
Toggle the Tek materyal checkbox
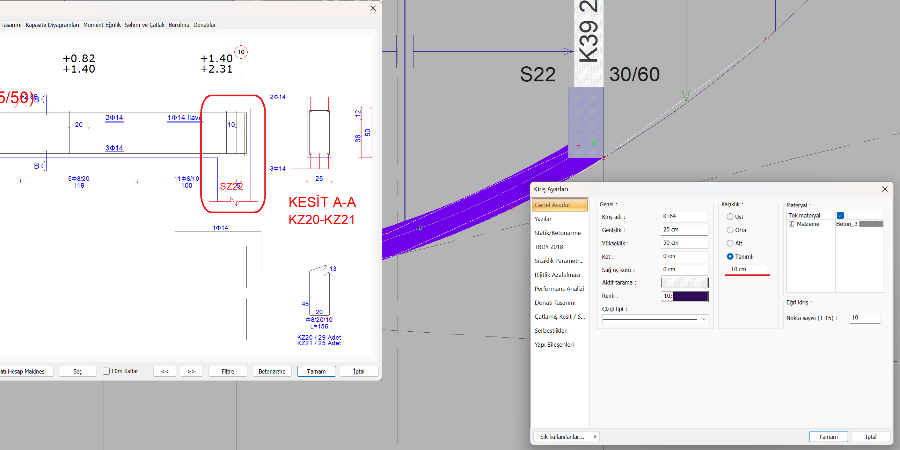pos(840,215)
